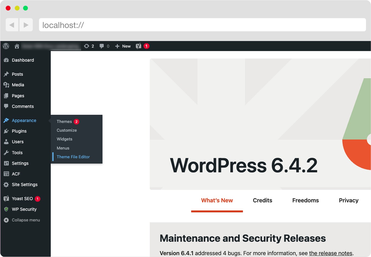The width and height of the screenshot is (371, 257).
Task: Choose Themes in the Appearance submenu
Action: (64, 122)
